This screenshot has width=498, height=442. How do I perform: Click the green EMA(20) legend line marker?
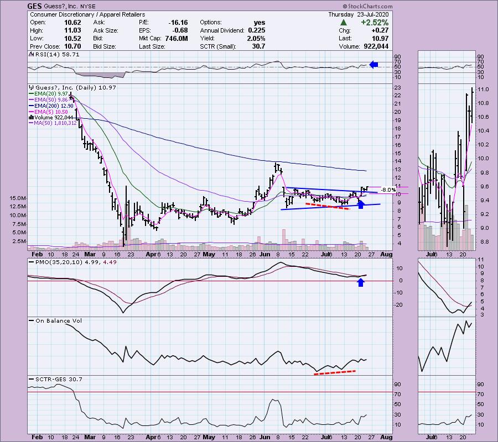(31, 94)
